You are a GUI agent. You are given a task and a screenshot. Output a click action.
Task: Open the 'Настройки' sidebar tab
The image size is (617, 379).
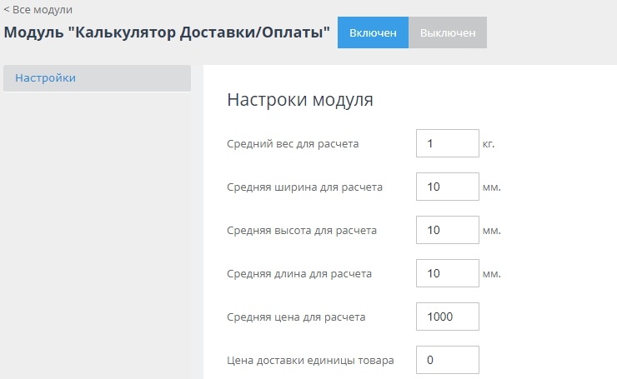96,78
